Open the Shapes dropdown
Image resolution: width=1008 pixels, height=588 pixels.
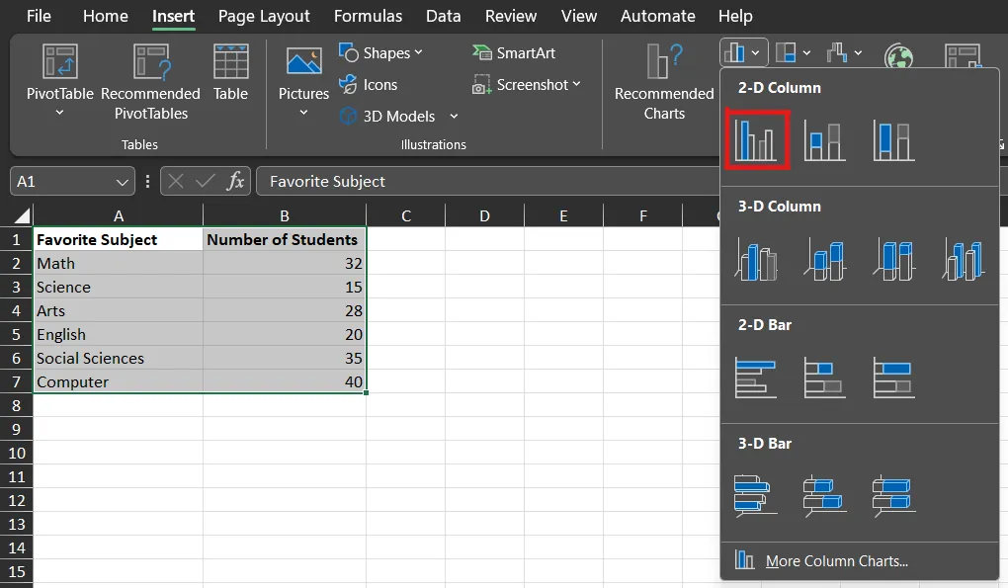tap(380, 52)
